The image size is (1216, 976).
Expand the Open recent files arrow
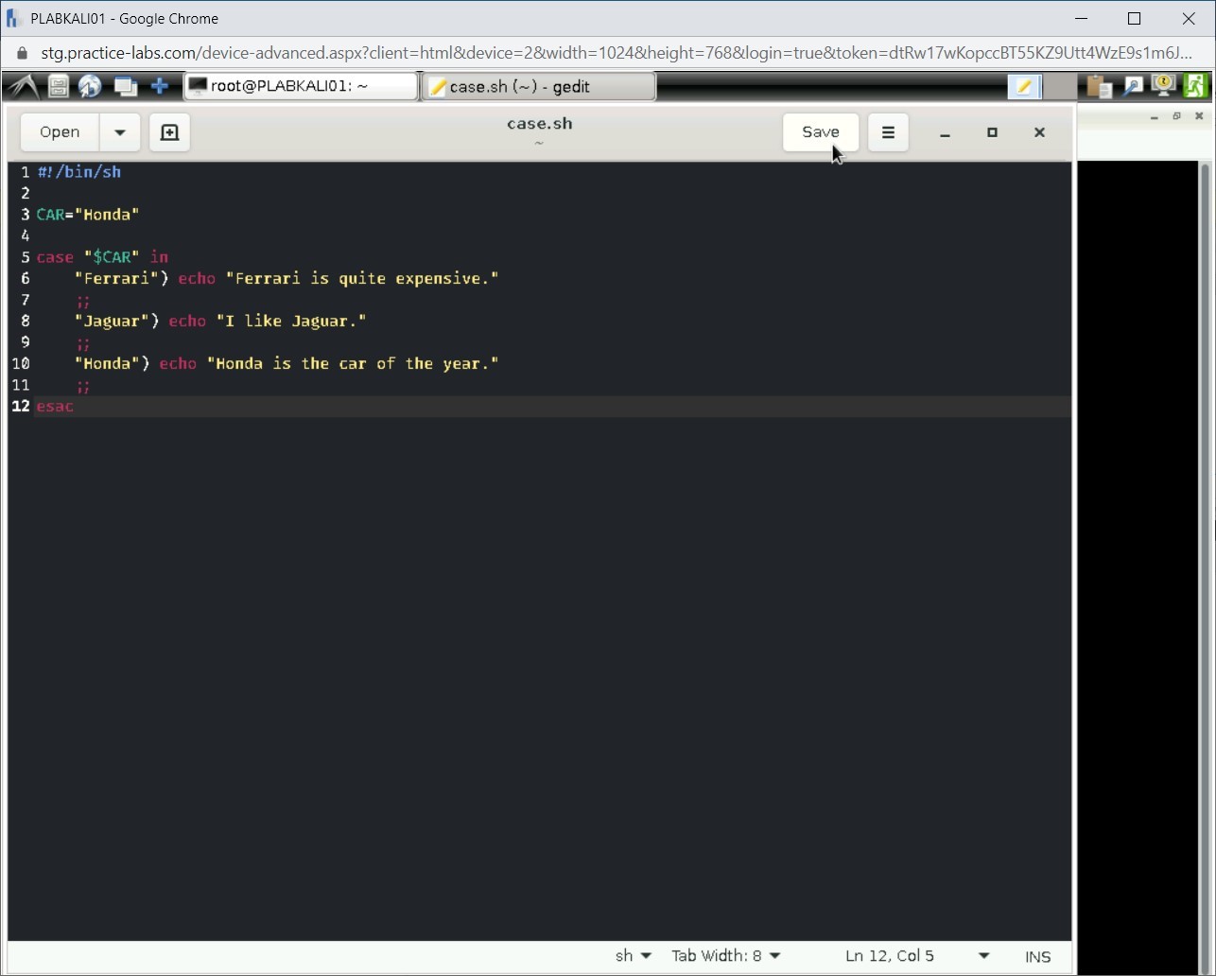(x=120, y=132)
